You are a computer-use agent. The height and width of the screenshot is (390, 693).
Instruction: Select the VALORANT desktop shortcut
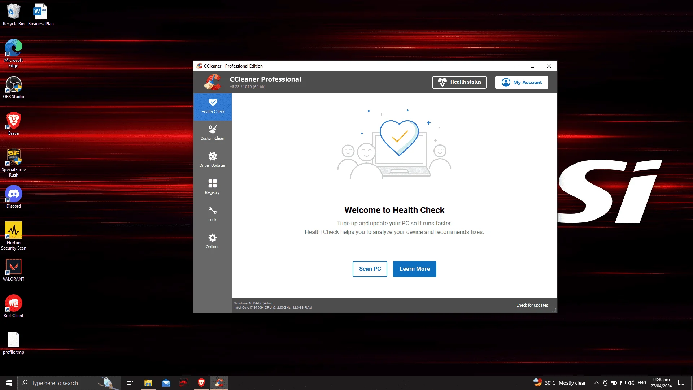[x=14, y=270]
